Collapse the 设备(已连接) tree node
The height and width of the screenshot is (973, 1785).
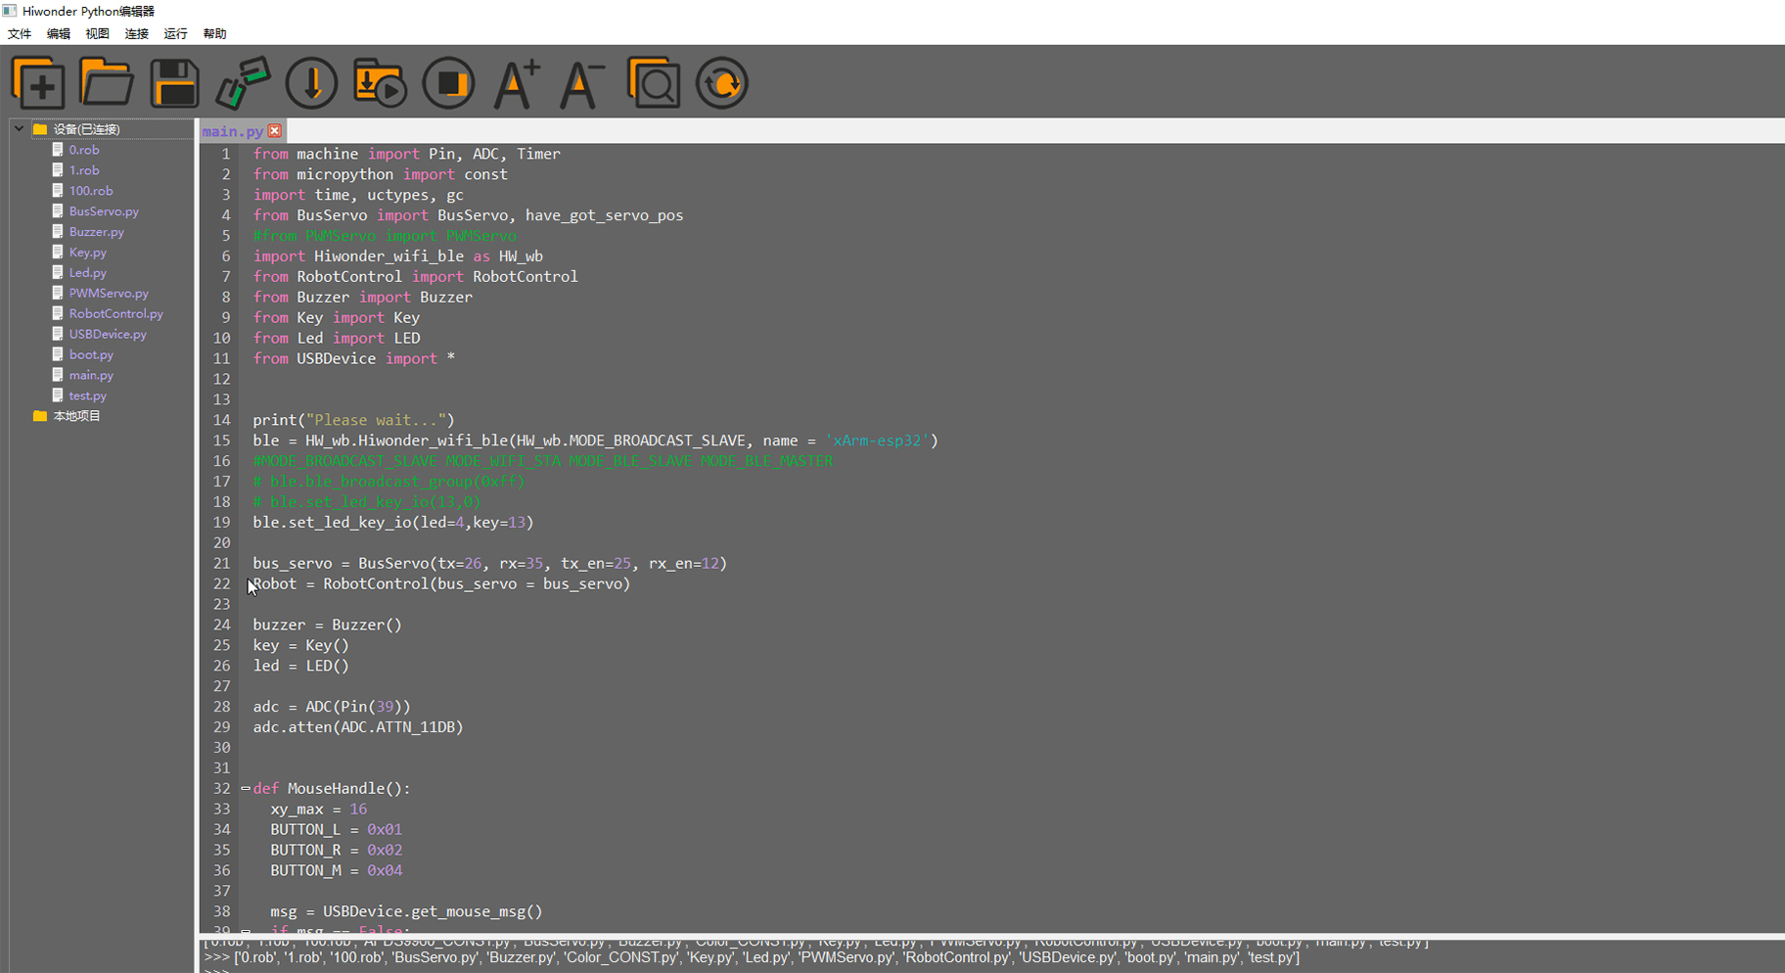tap(19, 128)
